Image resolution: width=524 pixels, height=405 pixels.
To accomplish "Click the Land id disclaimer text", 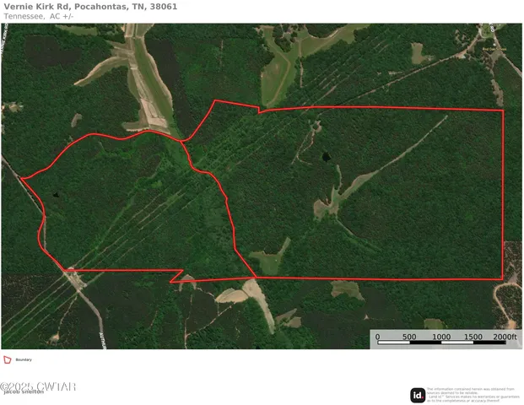I will pyautogui.click(x=473, y=395).
